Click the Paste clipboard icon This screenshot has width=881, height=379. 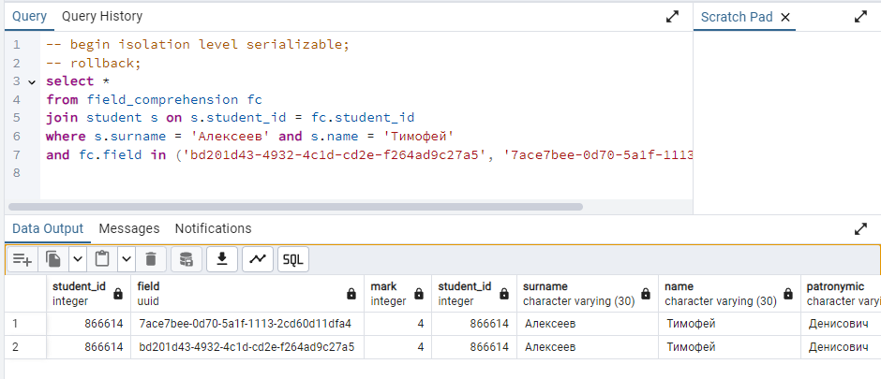[x=102, y=259]
